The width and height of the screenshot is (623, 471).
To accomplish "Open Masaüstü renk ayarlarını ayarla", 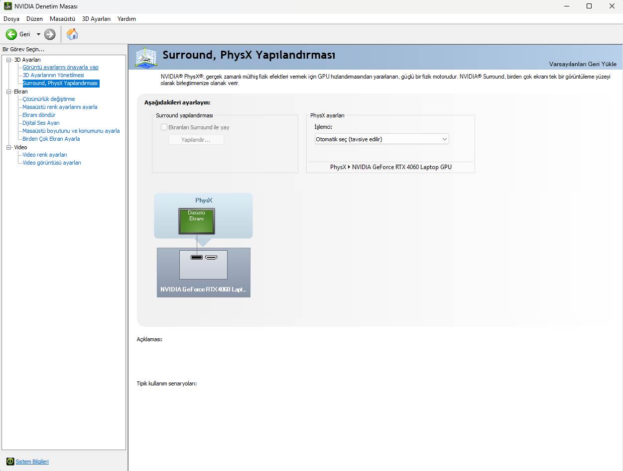I will pos(60,107).
